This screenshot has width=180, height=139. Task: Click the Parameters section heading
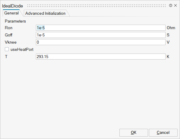click(x=15, y=21)
